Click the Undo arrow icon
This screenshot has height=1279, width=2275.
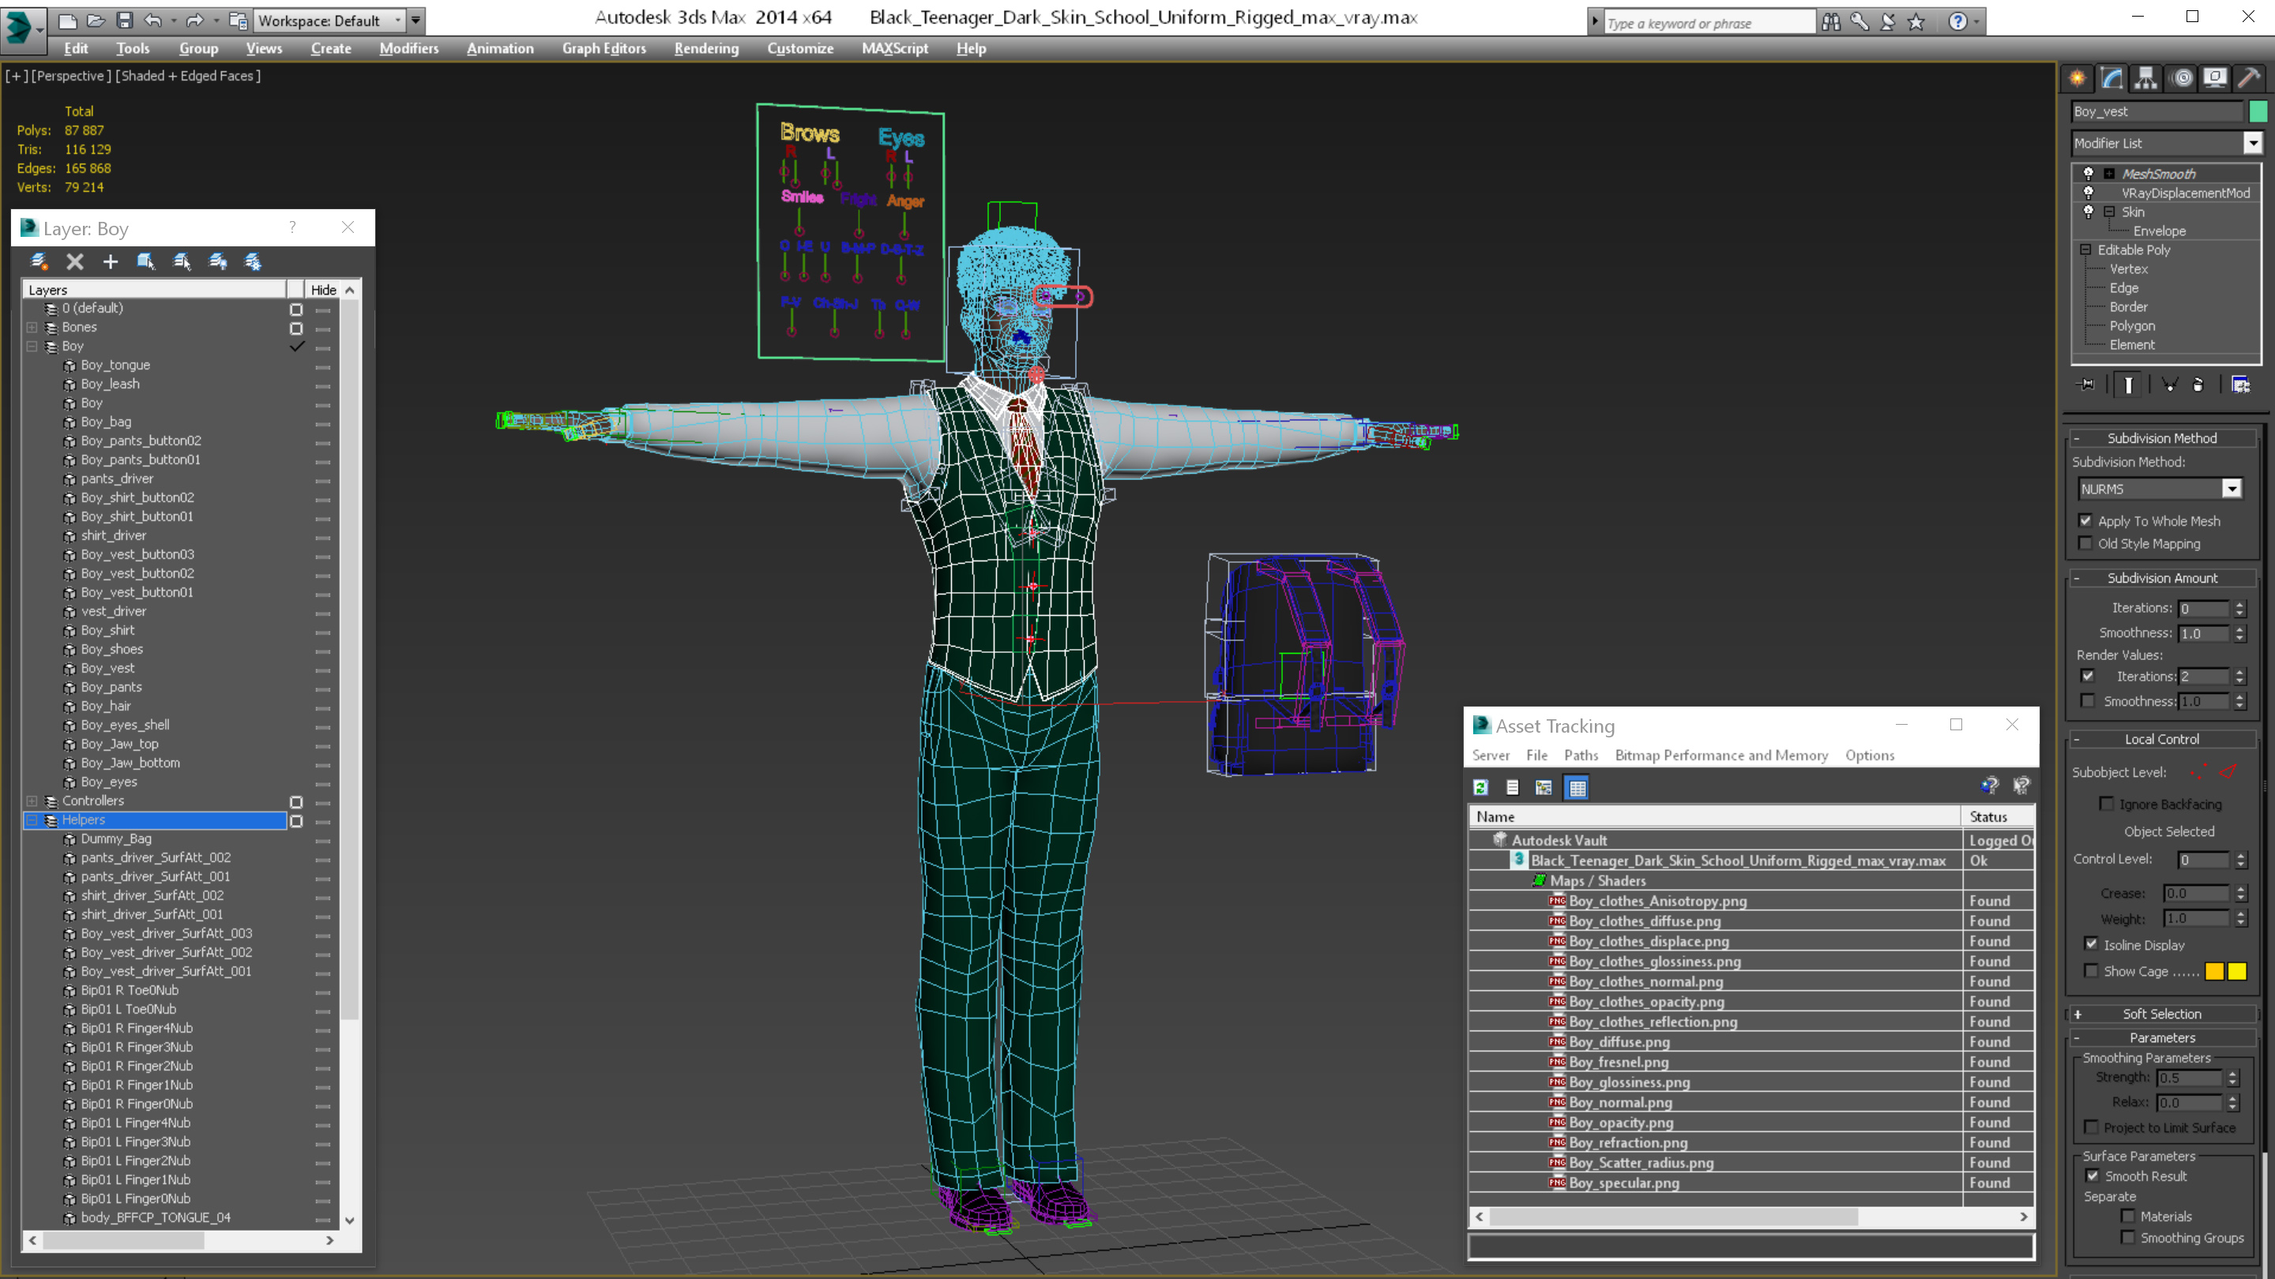(x=154, y=21)
